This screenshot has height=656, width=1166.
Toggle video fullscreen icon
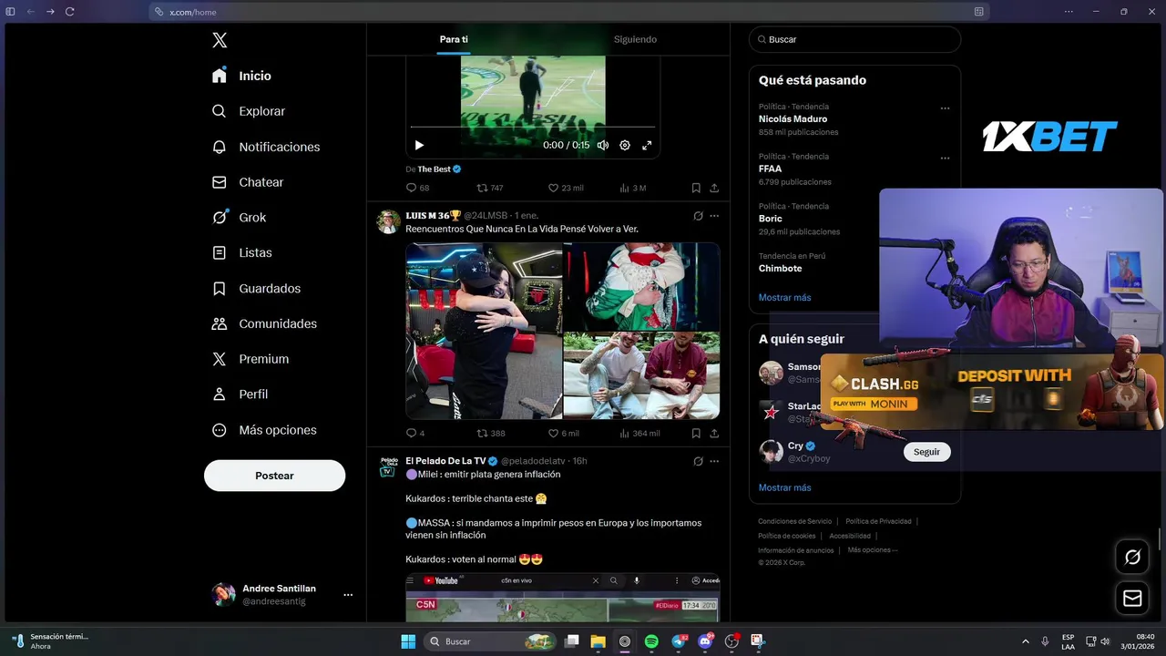tap(647, 145)
